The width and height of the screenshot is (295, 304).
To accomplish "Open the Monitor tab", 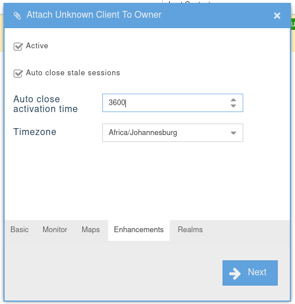I will click(55, 229).
